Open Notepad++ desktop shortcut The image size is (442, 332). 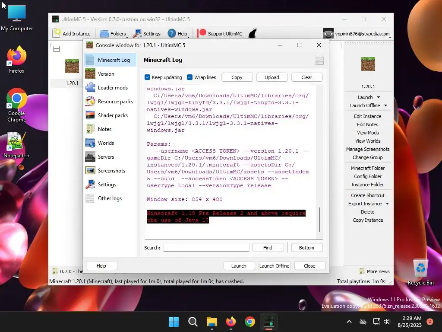tap(17, 145)
